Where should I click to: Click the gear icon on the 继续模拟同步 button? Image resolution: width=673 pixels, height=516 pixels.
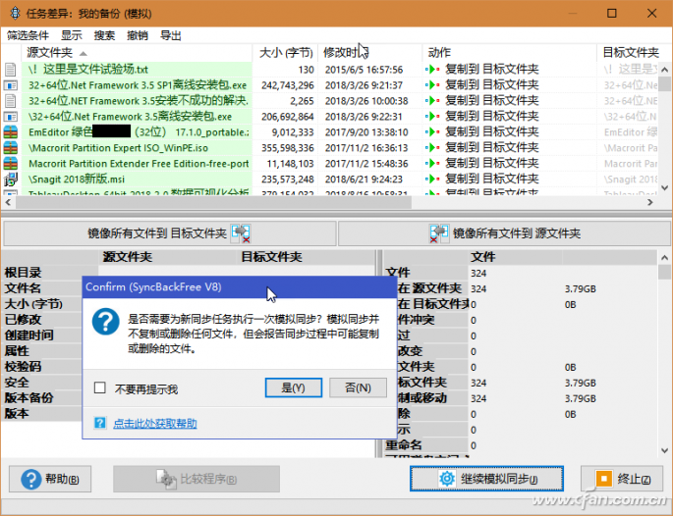[x=447, y=479]
